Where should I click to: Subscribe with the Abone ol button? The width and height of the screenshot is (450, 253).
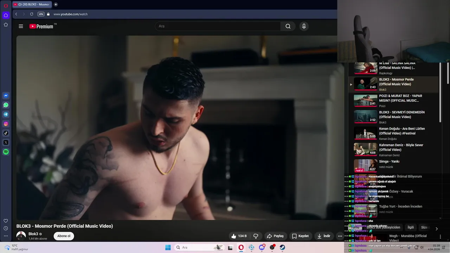pos(64,236)
